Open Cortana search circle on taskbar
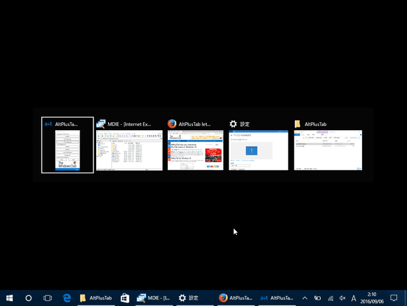Viewport: 407px width, 306px height. pos(29,298)
